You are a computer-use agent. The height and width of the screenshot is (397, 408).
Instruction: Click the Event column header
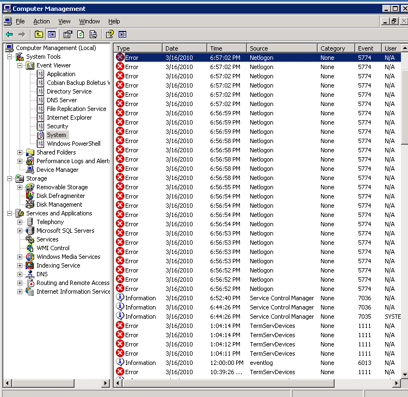(368, 48)
